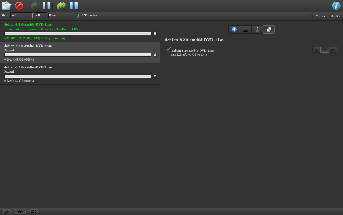Click the 3 Transfers count label
Viewport: 343px width, 215px height.
click(x=90, y=15)
